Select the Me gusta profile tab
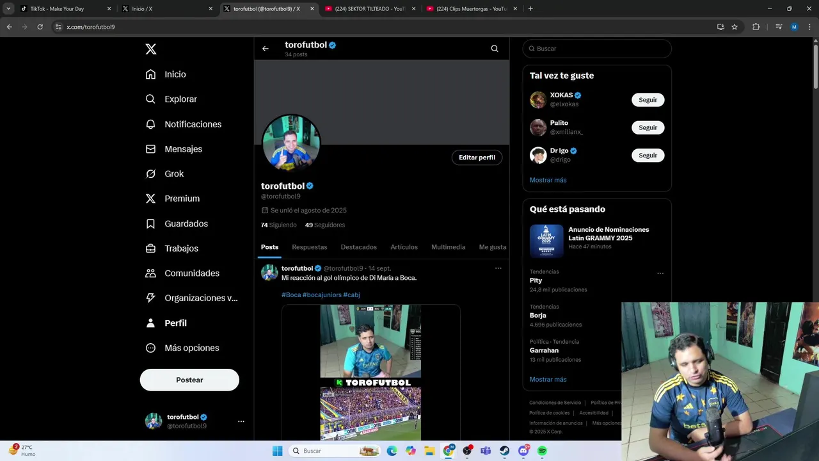819x461 pixels. click(x=493, y=247)
